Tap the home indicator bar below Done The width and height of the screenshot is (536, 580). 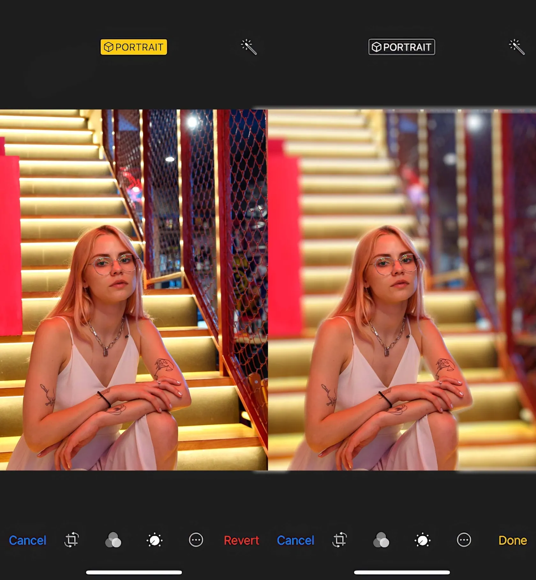[x=402, y=572]
